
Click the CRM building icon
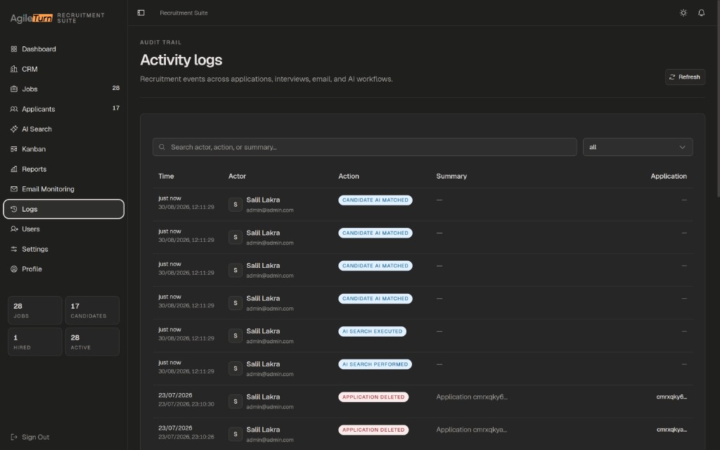click(x=14, y=69)
